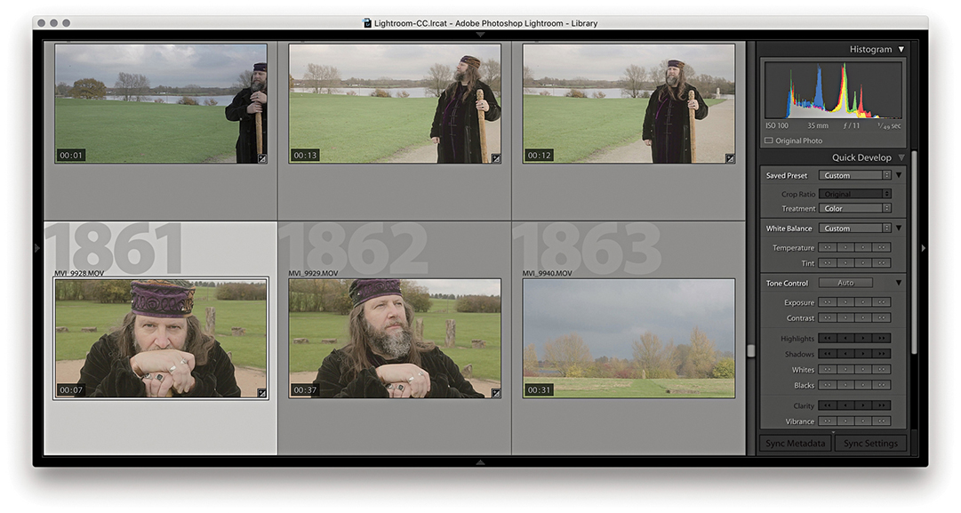Image resolution: width=961 pixels, height=513 pixels.
Task: Click the double-right arrow for Shadows
Action: (x=881, y=354)
